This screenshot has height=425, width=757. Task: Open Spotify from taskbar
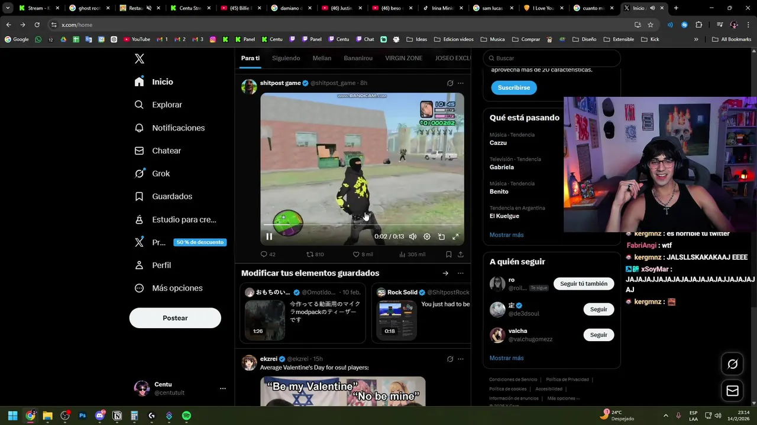(186, 416)
